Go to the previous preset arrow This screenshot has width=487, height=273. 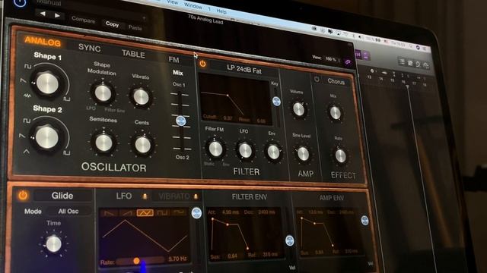[43, 14]
